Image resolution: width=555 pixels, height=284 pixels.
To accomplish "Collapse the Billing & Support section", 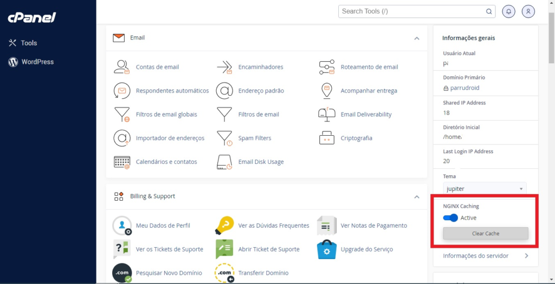I will (x=417, y=197).
